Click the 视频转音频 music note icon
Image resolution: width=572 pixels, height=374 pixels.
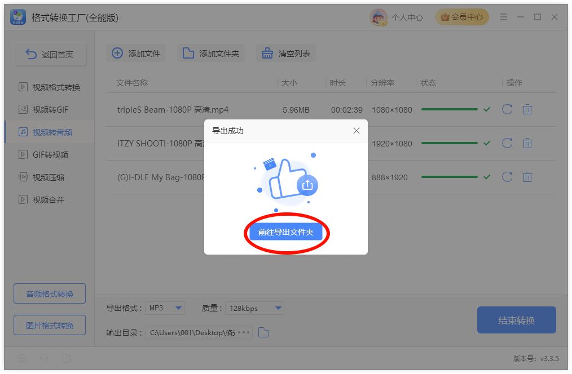23,132
